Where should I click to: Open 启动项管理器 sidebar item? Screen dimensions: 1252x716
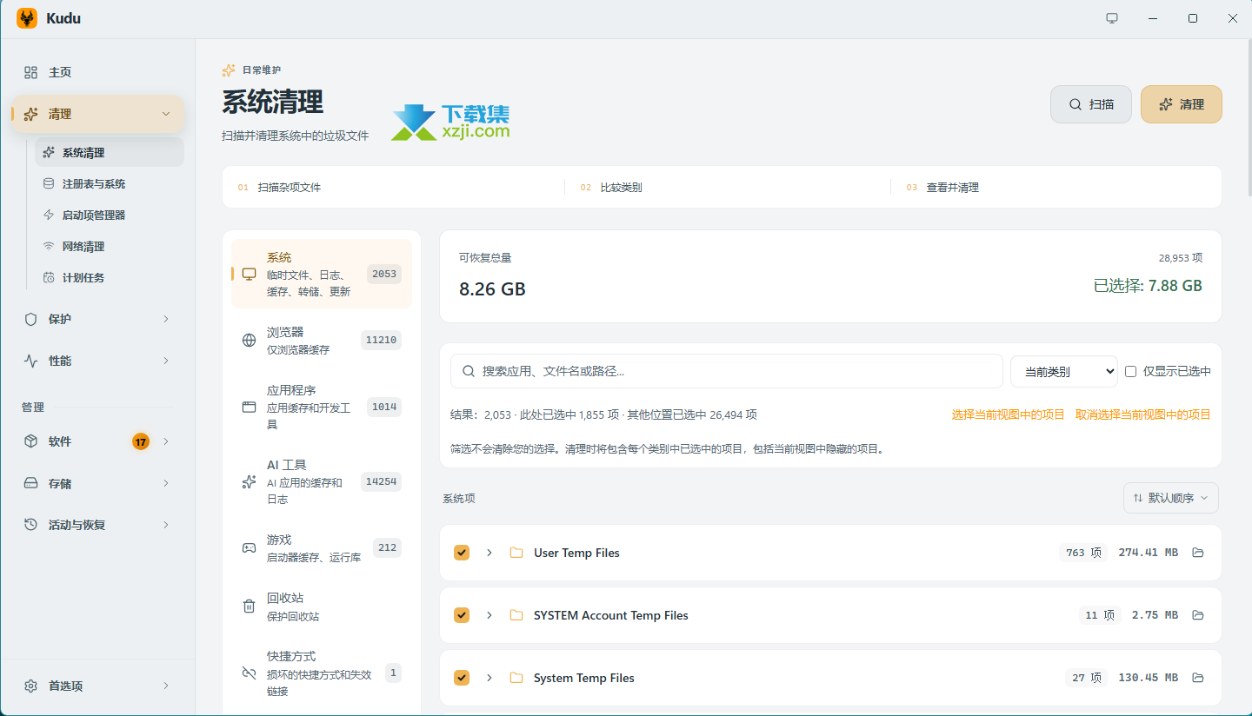(110, 215)
